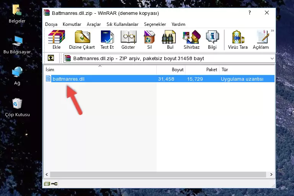Click the horizontal scrollbar thumb

[x=158, y=175]
